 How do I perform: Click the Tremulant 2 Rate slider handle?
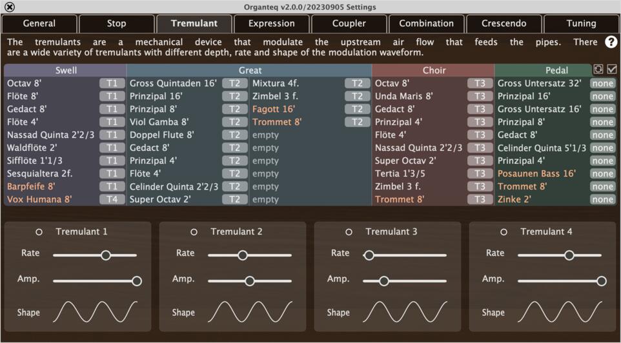[x=243, y=255]
